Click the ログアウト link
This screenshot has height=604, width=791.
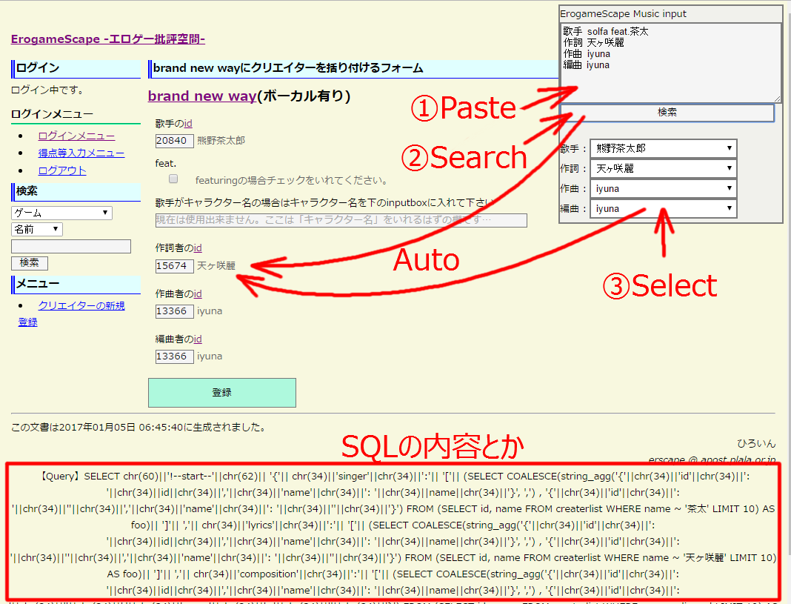tap(62, 170)
